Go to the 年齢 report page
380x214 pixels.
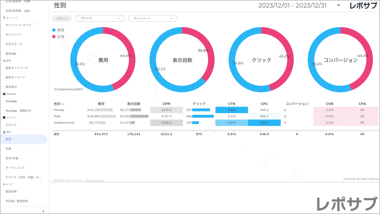8,149
